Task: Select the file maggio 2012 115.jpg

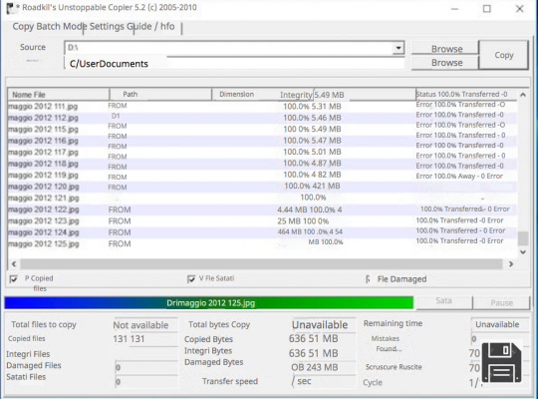Action: pyautogui.click(x=43, y=130)
